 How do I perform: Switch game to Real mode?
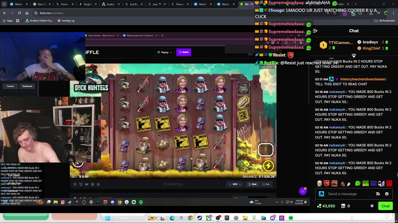(x=252, y=184)
